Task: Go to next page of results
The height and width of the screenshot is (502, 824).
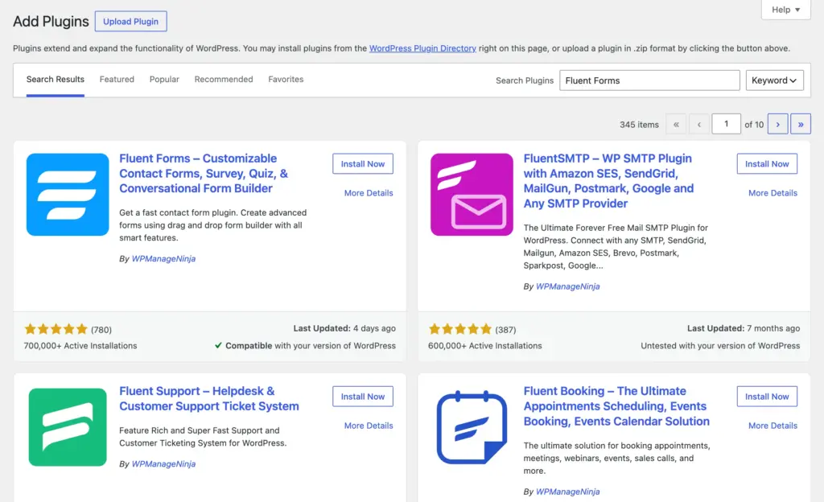Action: (x=778, y=125)
